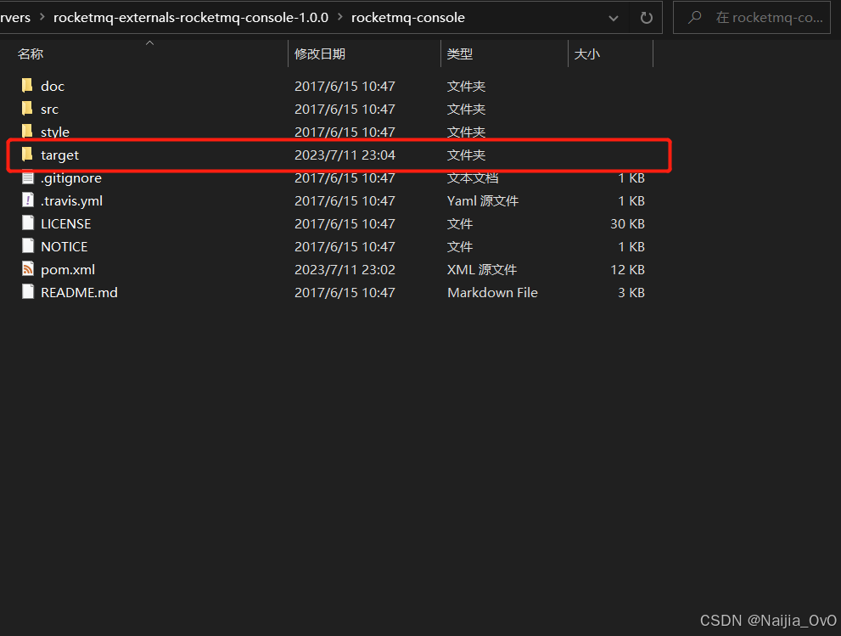
Task: Click the .gitignore file icon
Action: (28, 177)
